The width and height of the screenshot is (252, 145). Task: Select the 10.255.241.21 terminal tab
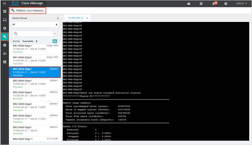point(76,18)
